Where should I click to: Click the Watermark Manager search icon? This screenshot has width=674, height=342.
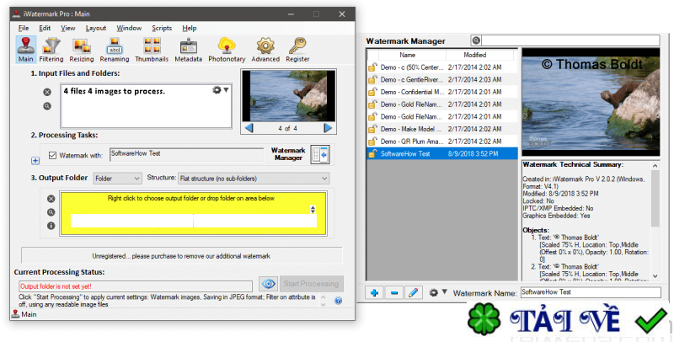click(476, 40)
